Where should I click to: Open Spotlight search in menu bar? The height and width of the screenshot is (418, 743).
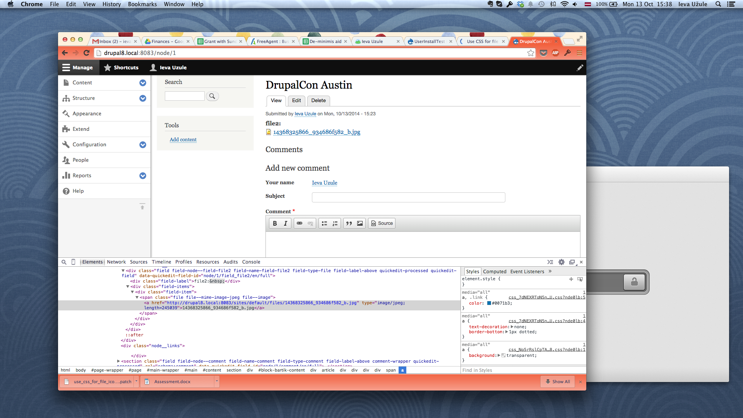[718, 4]
